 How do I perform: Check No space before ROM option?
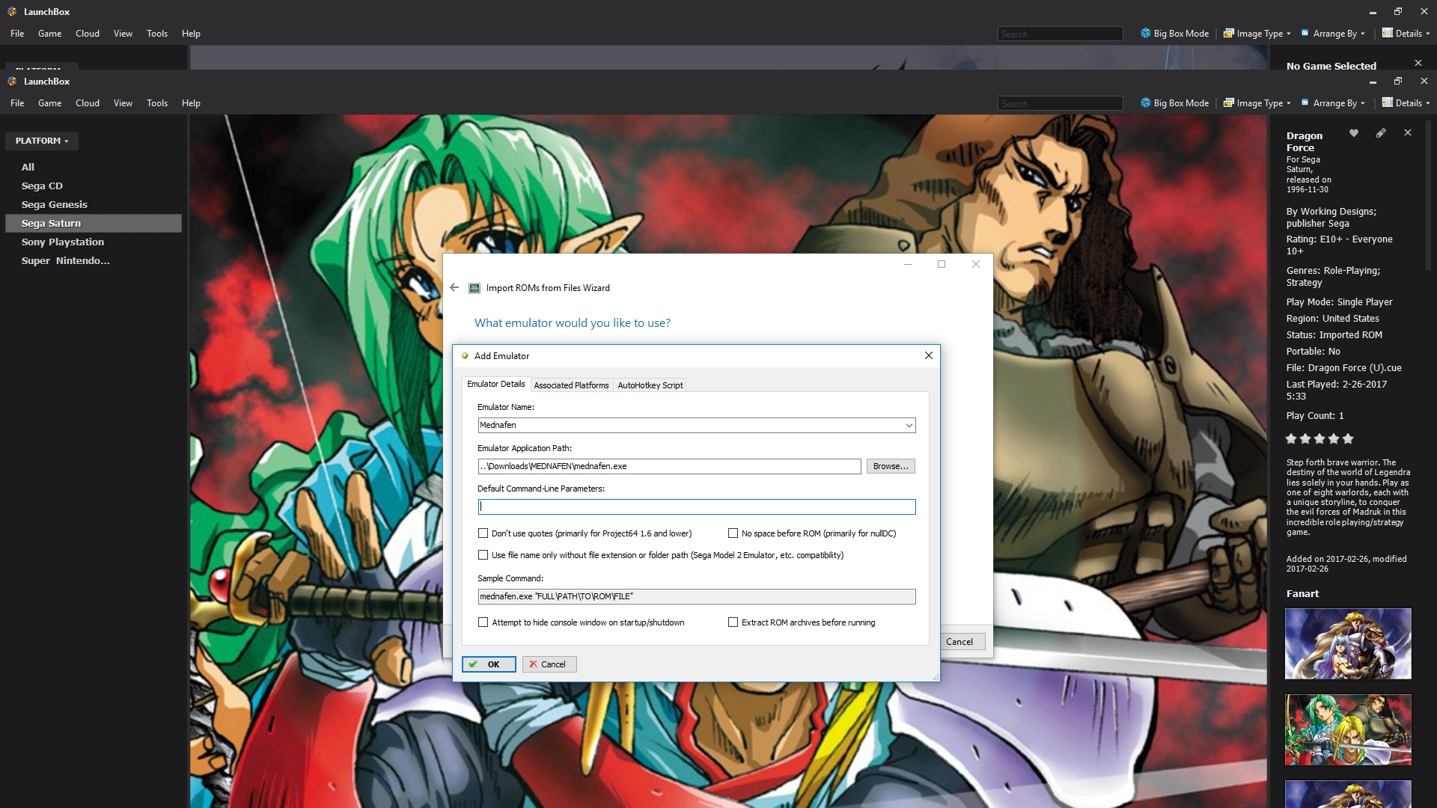(x=733, y=533)
